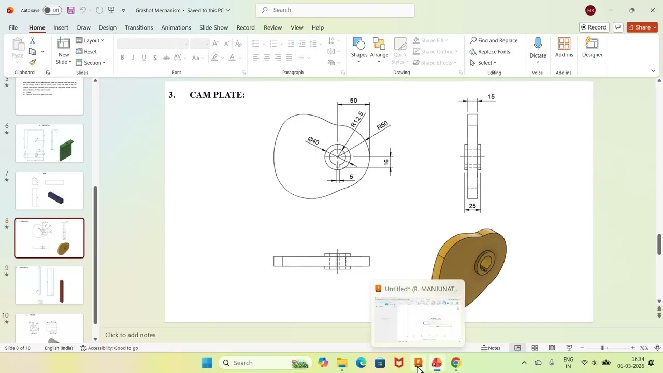The width and height of the screenshot is (663, 373).
Task: Increase list indent level
Action: tap(302, 44)
